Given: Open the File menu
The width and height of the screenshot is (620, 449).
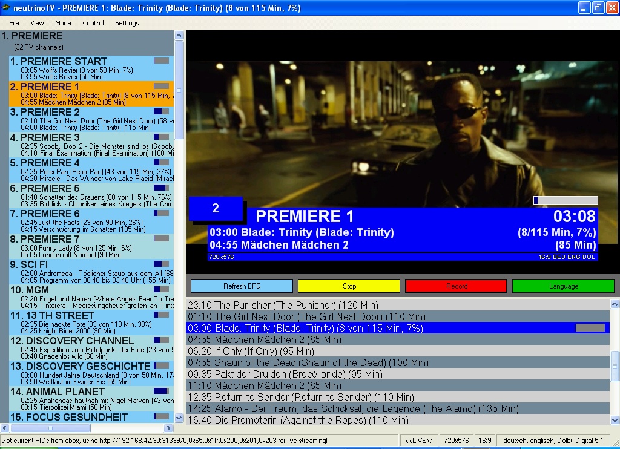Looking at the screenshot, I should [14, 23].
